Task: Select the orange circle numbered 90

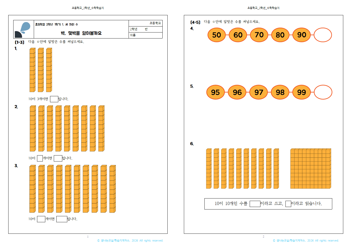Action: pyautogui.click(x=301, y=35)
